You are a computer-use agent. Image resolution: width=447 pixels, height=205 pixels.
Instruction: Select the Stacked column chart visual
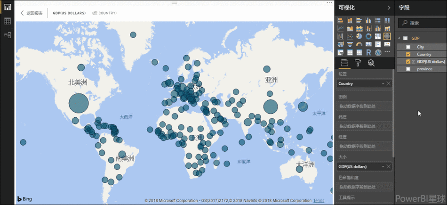pyautogui.click(x=350, y=21)
